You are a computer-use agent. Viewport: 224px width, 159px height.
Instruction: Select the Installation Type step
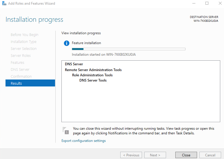coord(23,41)
